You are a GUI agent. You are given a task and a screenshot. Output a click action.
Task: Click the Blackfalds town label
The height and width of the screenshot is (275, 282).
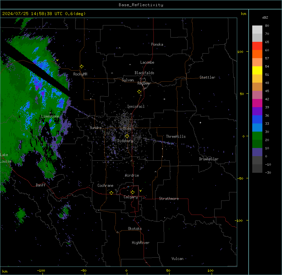tap(144, 73)
